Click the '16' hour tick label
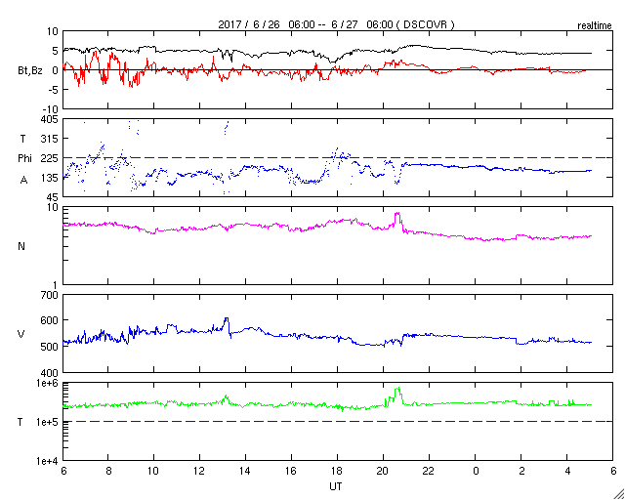This screenshot has height=500, width=625. click(x=291, y=471)
